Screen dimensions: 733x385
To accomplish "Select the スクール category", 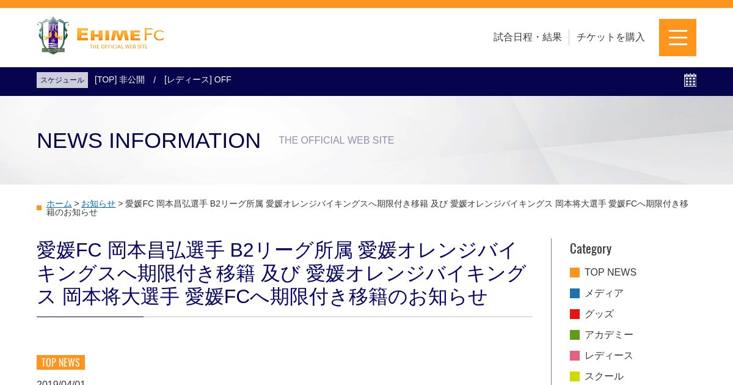I will click(604, 376).
